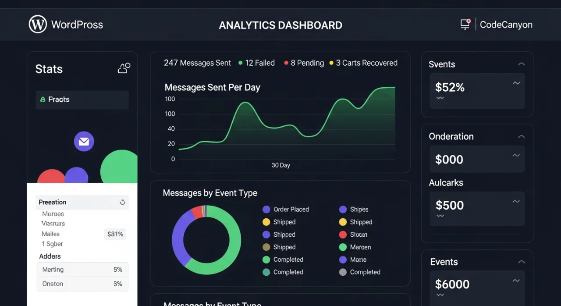Open the Merting 5% row
This screenshot has height=306, width=561.
(82, 270)
